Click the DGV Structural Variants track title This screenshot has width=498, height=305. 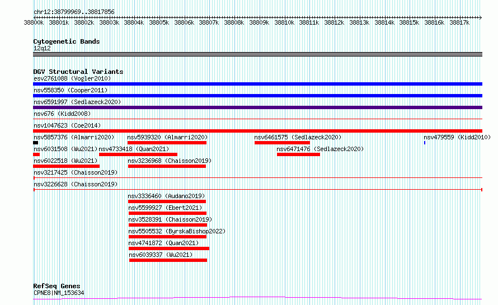(x=78, y=72)
